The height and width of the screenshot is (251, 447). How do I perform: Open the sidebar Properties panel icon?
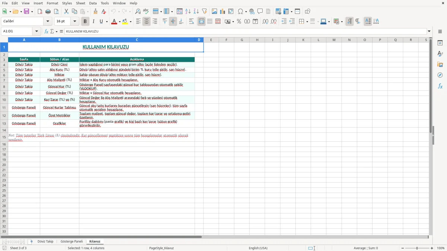click(440, 43)
